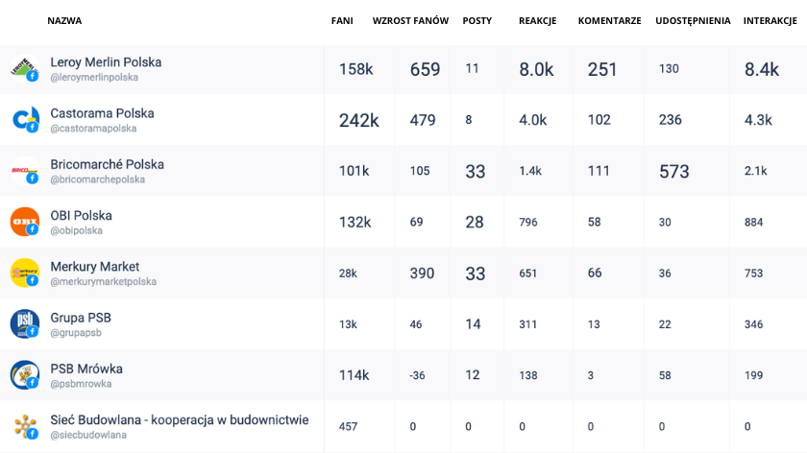This screenshot has width=807, height=453.
Task: Click the INTERAKCJE column header
Action: click(x=770, y=20)
